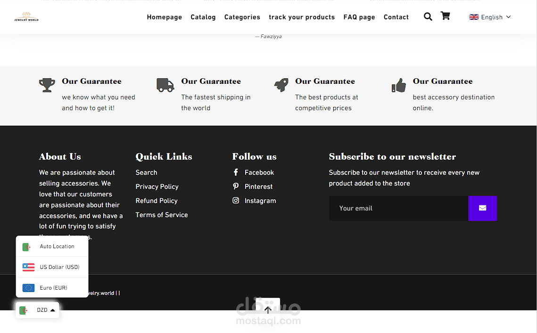
Task: Click the delivery truck icon
Action: coord(165,85)
